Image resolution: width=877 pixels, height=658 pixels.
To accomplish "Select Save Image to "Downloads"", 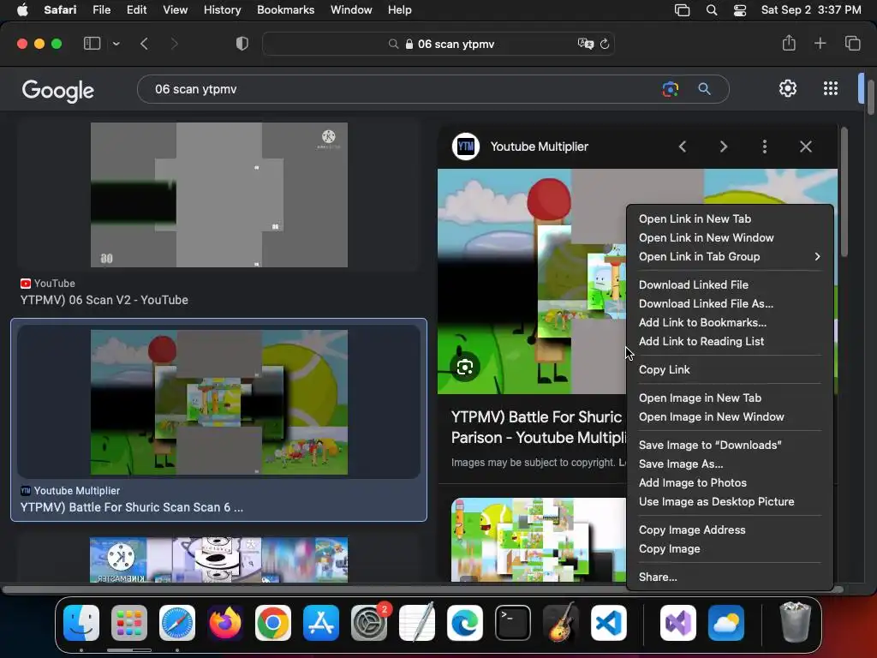I will [710, 445].
